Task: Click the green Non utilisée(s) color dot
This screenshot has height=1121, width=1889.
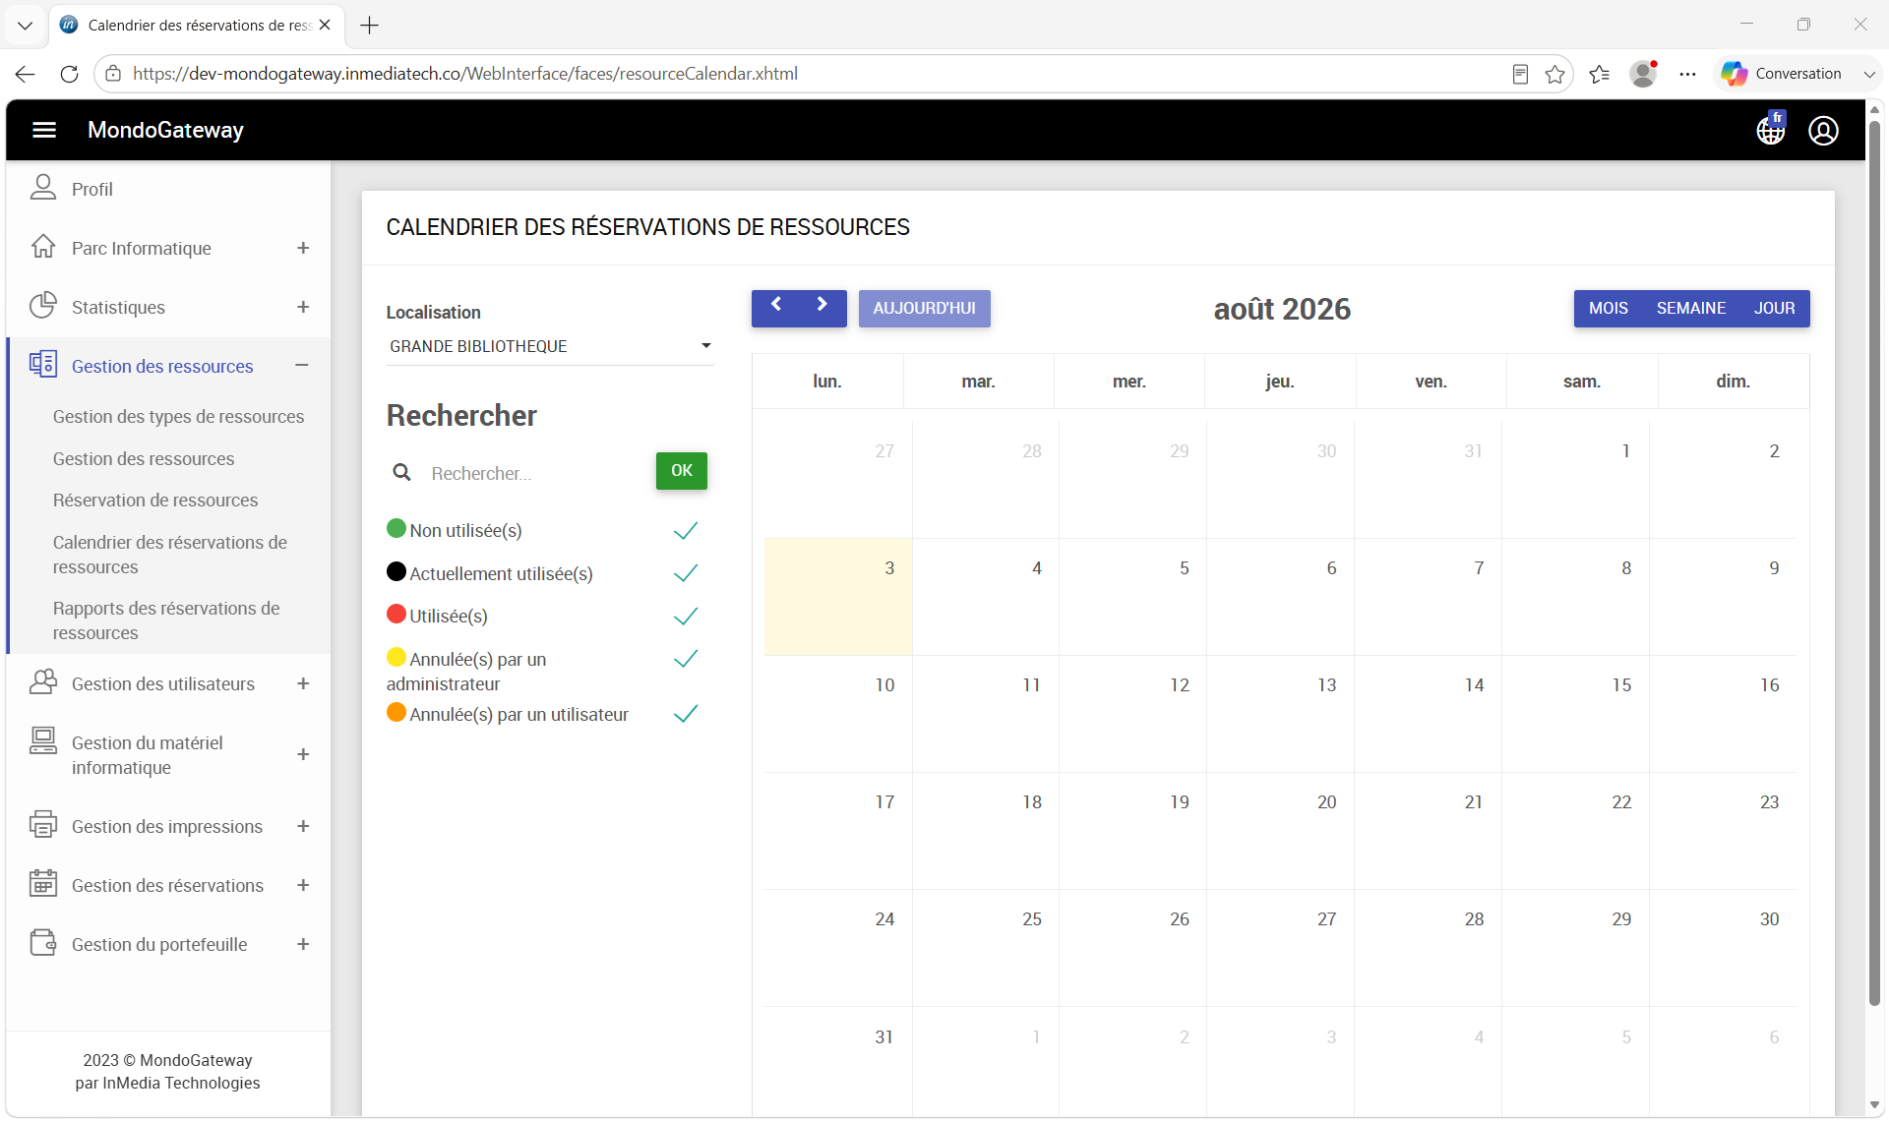Action: coord(396,529)
